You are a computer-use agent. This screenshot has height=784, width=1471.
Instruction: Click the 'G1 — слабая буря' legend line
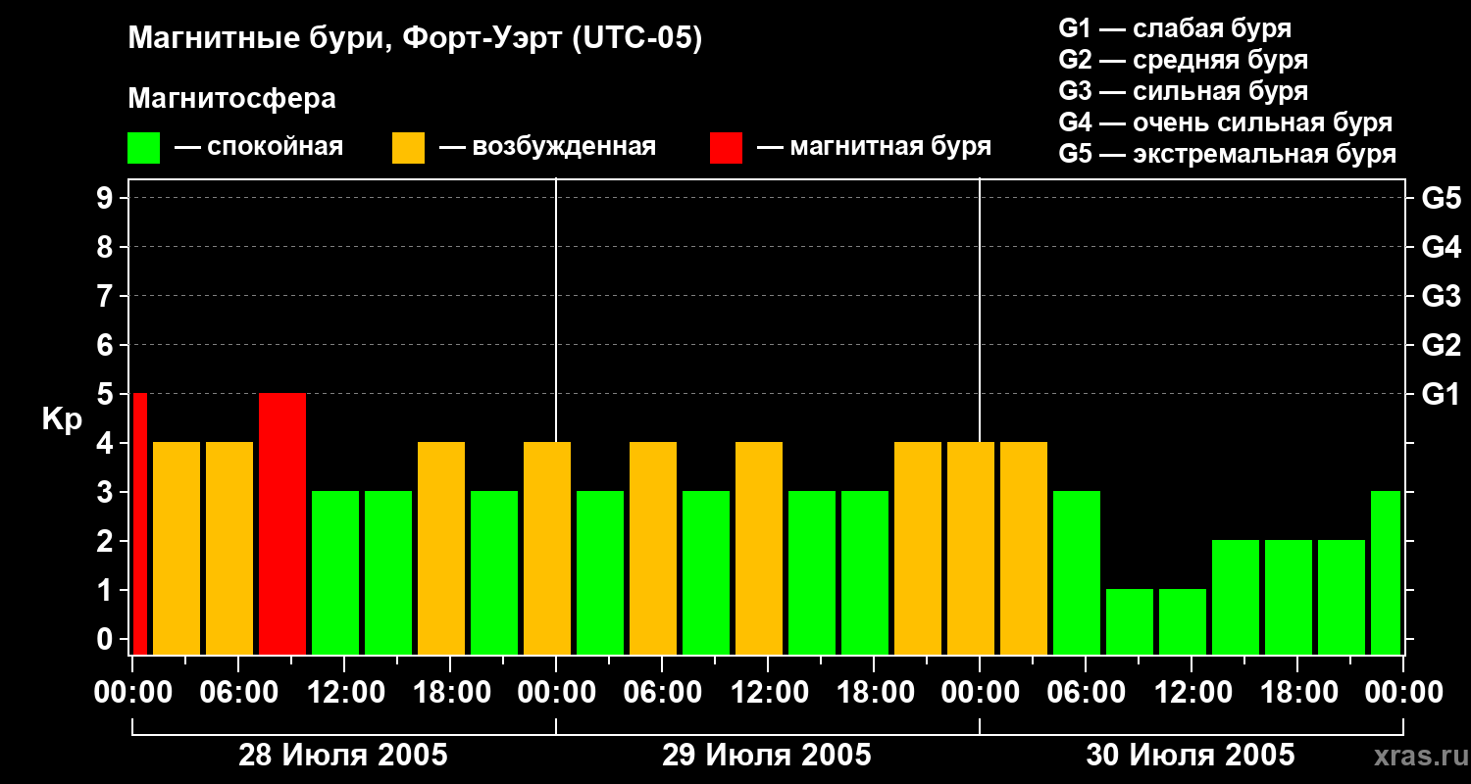point(1175,28)
